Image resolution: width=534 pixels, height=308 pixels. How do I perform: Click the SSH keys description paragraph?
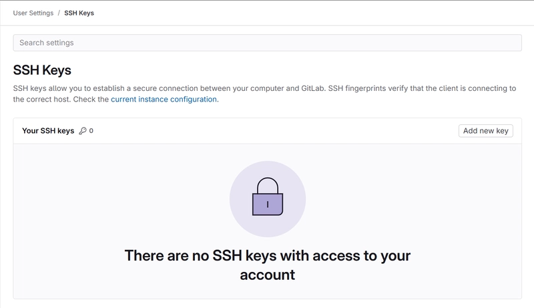264,94
